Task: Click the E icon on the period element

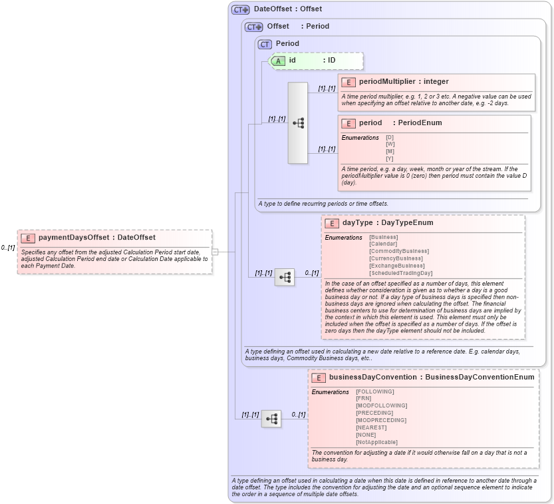Action: coord(347,123)
